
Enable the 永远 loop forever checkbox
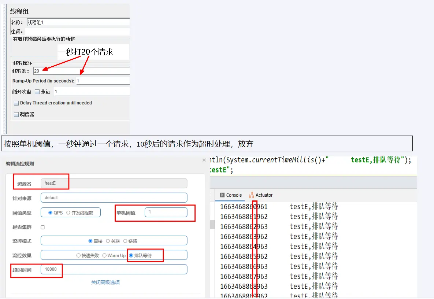click(37, 92)
